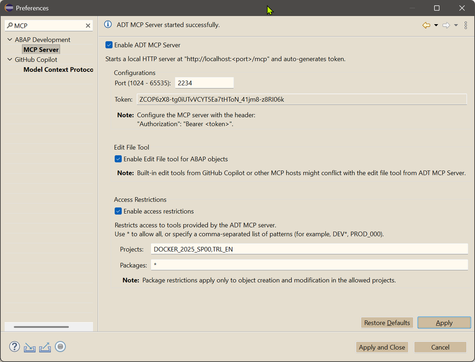
Task: Select GitHub Copilot in the tree
Action: tap(36, 60)
